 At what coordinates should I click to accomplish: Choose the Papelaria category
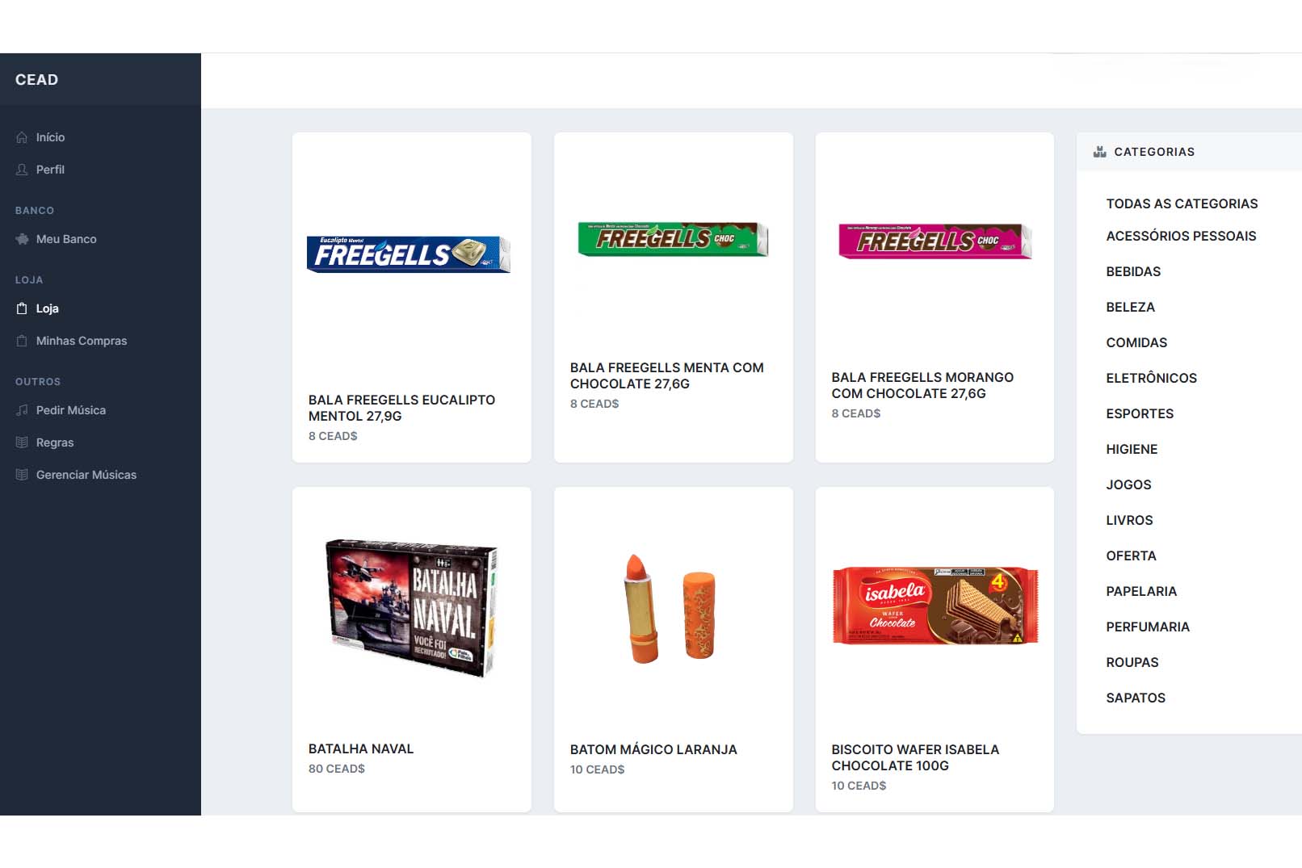pos(1141,592)
